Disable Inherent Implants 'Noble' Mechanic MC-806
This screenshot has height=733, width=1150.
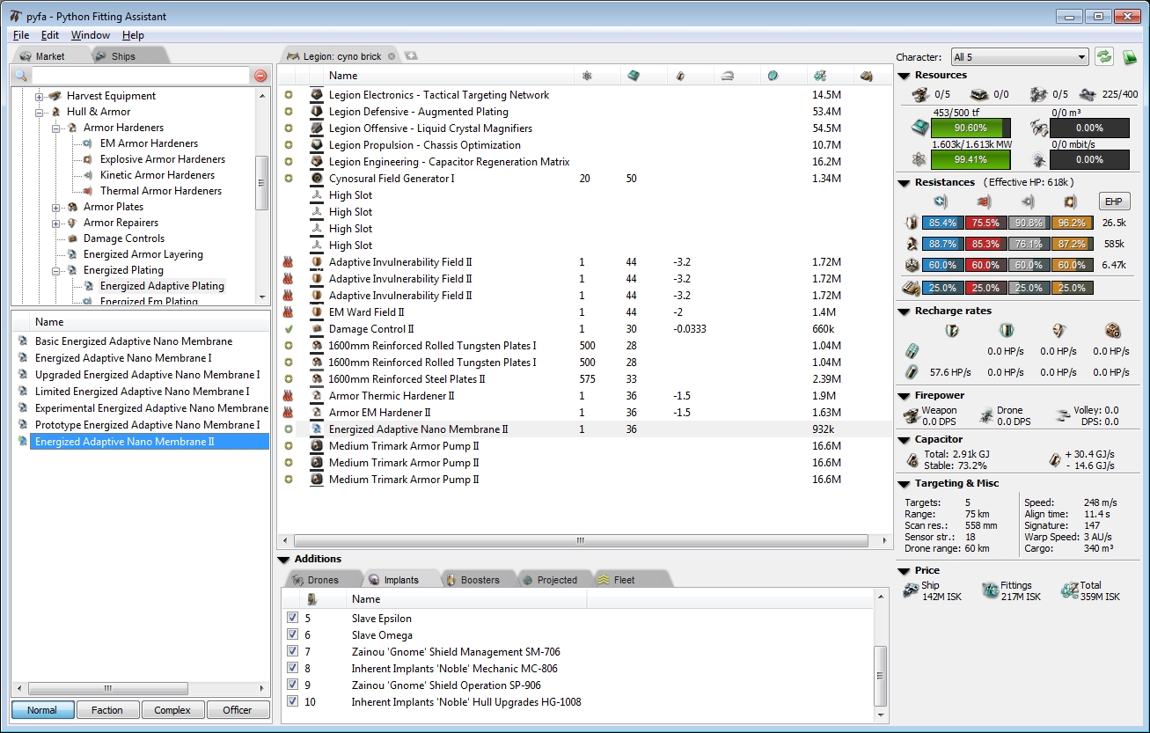[x=293, y=669]
